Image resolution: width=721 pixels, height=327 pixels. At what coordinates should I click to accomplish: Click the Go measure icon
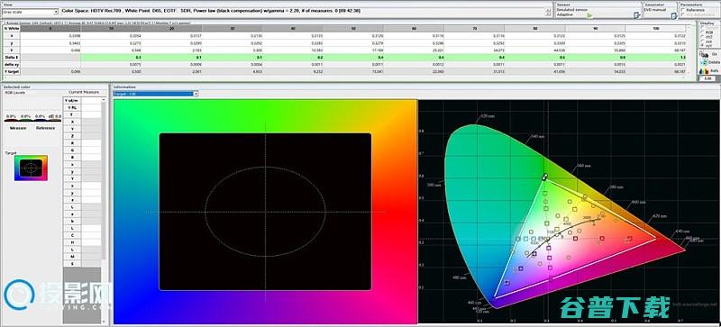(x=703, y=54)
